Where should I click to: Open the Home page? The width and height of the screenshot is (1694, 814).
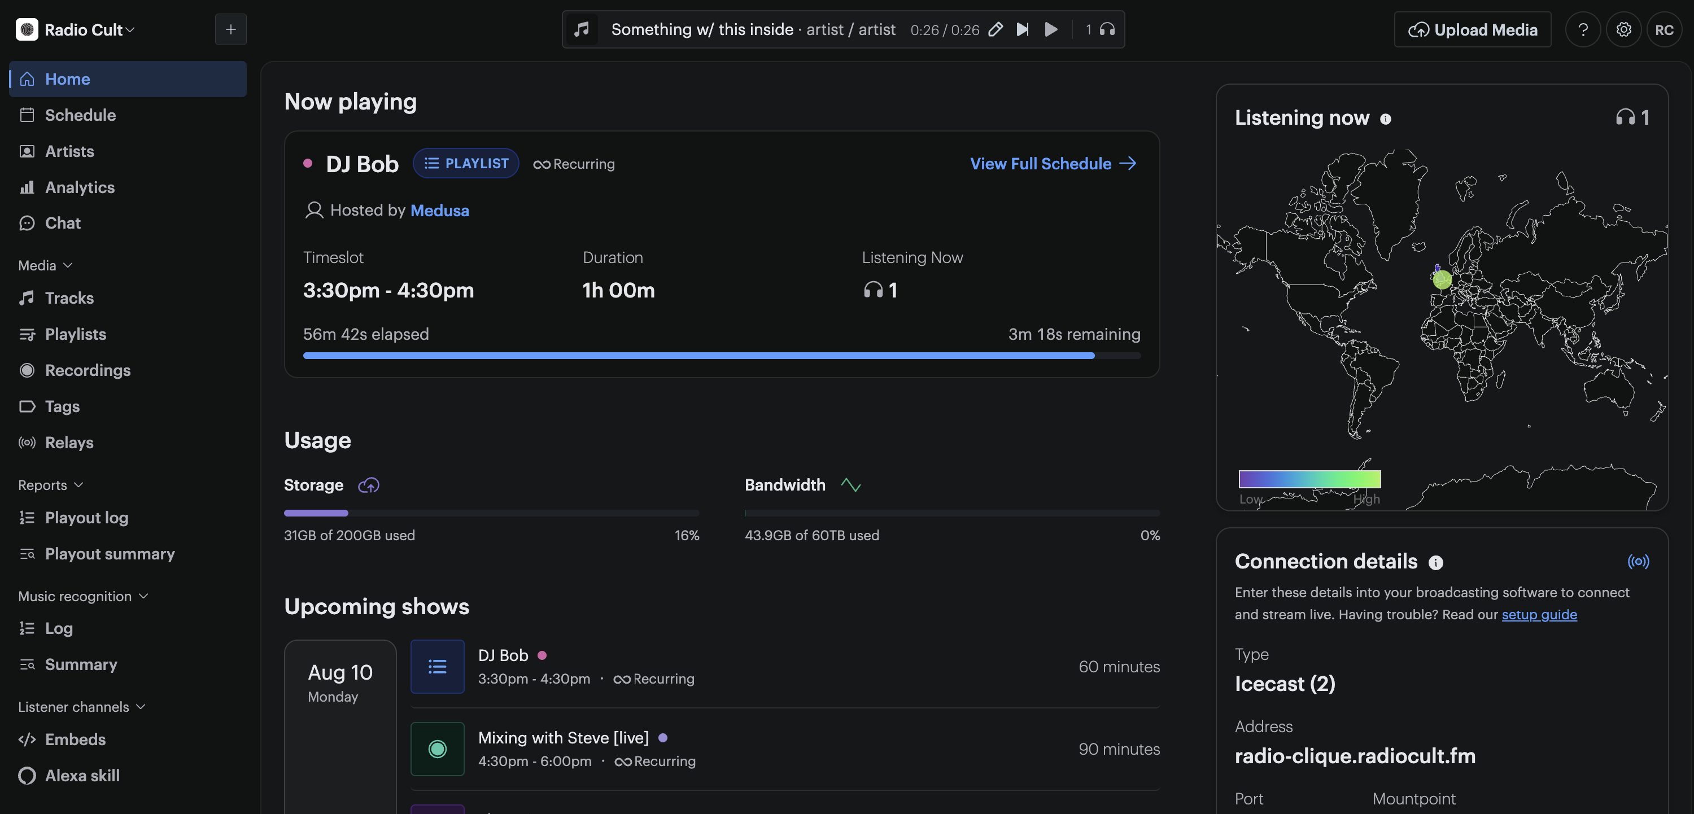click(x=128, y=79)
